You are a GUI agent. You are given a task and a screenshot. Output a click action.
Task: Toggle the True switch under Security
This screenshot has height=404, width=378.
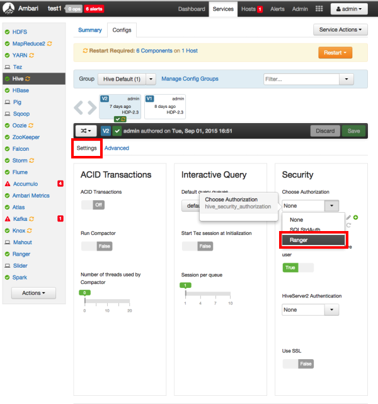[298, 268]
